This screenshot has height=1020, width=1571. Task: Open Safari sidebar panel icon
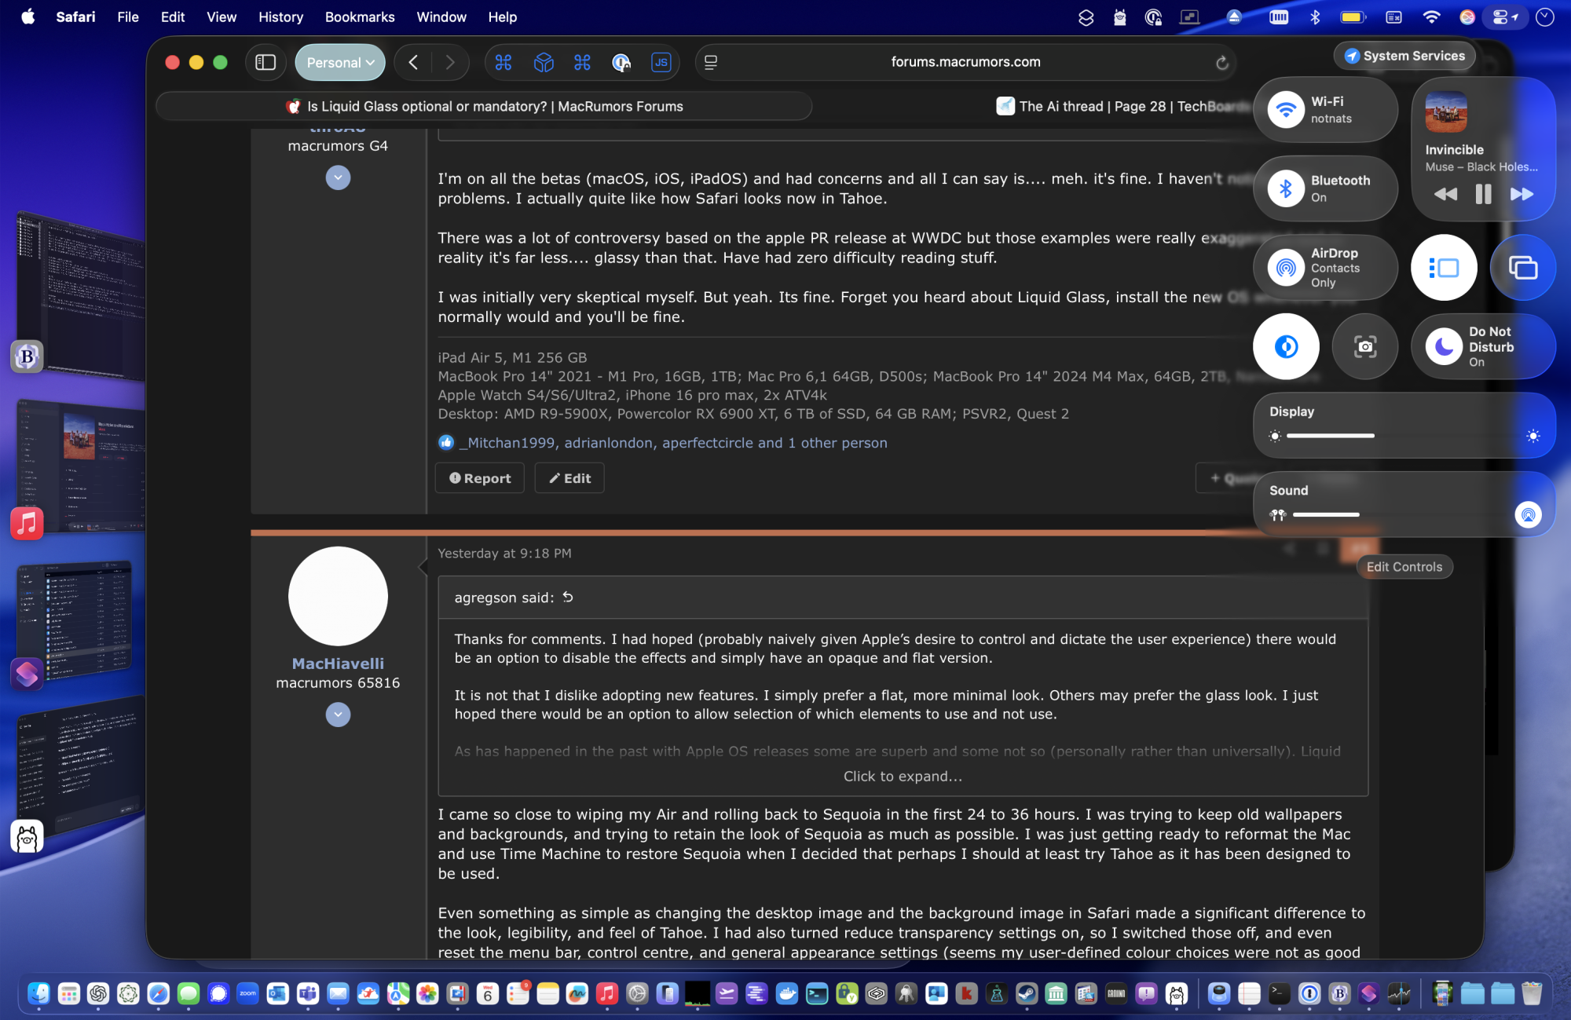(x=265, y=63)
